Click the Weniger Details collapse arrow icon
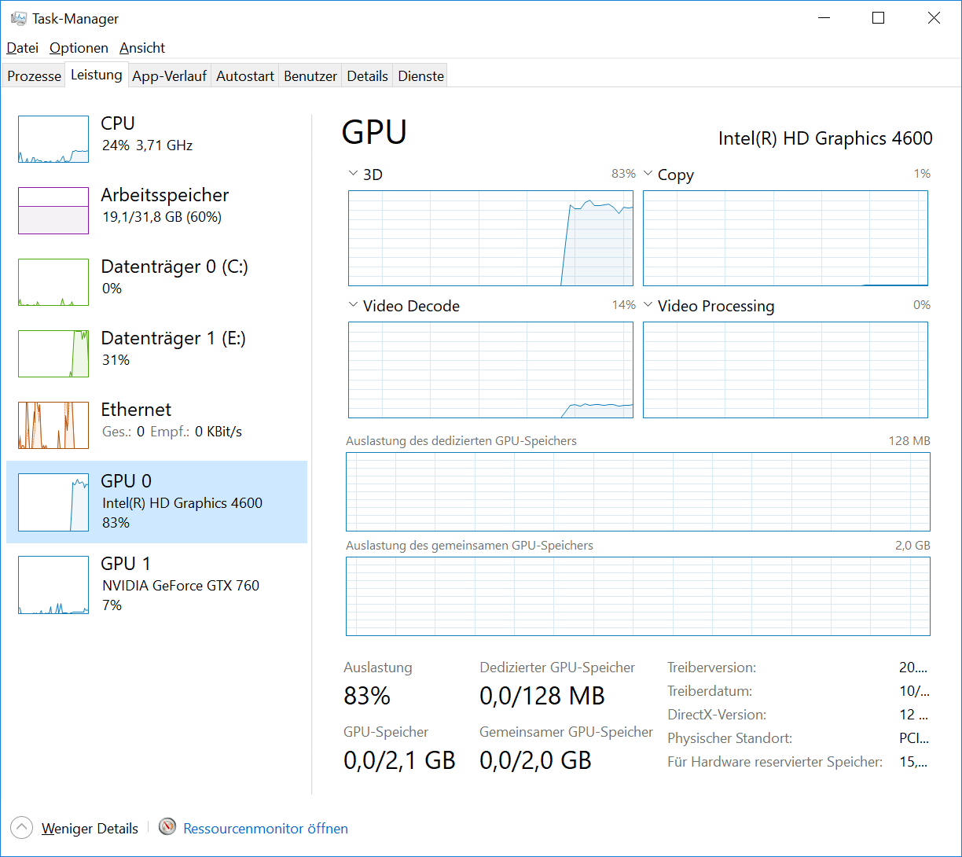The image size is (962, 857). pos(22,827)
